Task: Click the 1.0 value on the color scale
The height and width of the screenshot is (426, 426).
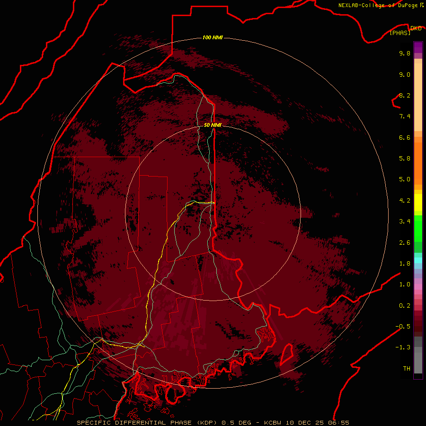Action: (x=405, y=284)
